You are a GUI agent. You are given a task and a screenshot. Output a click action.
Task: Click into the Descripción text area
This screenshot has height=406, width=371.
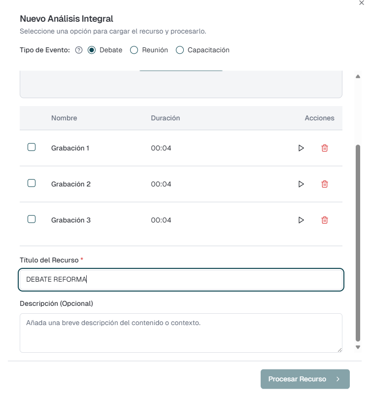click(181, 333)
